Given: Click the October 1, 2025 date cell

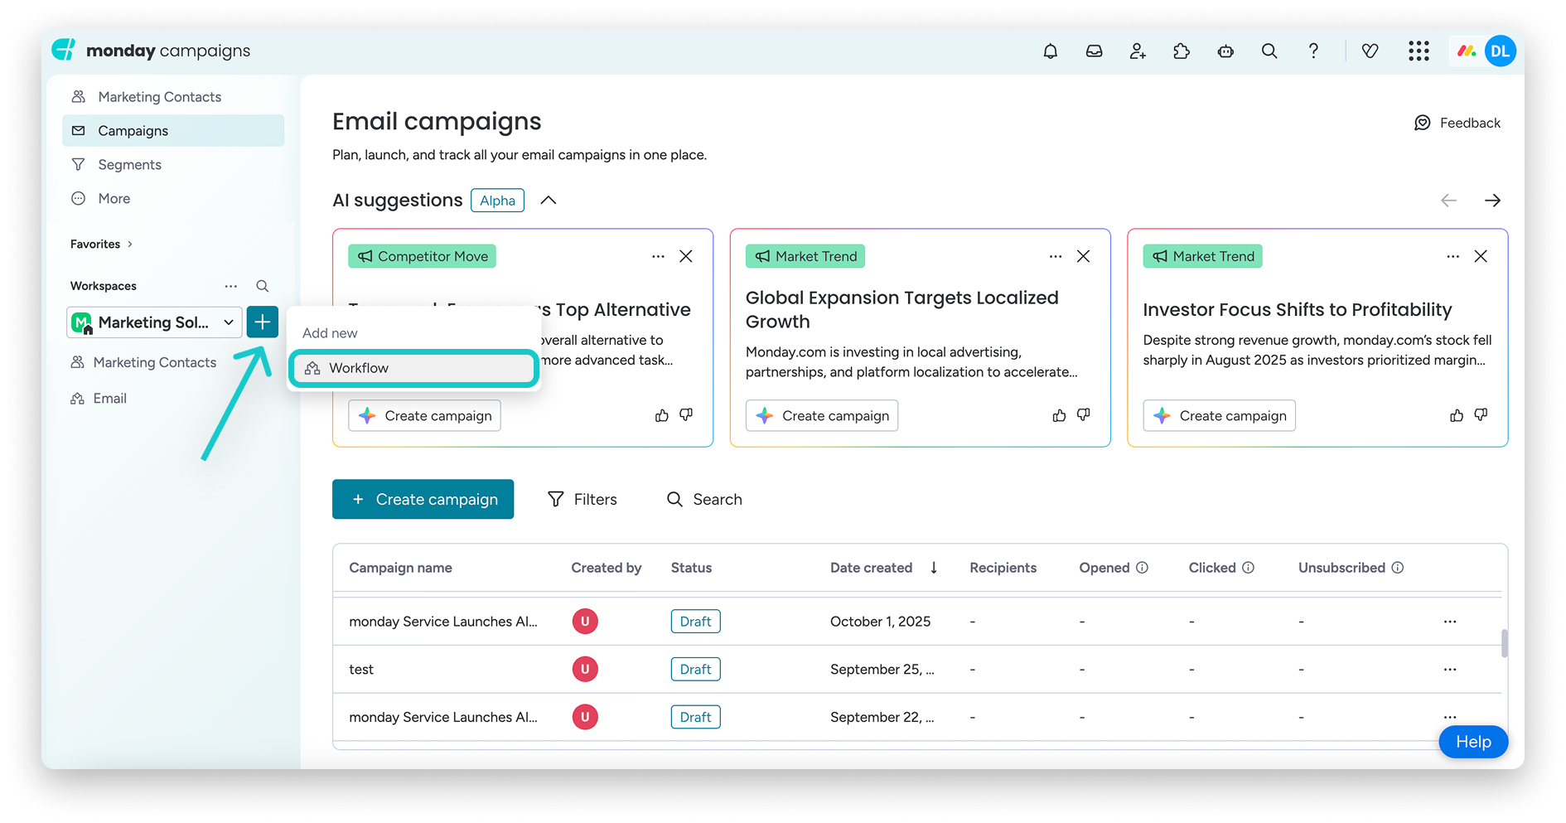Looking at the screenshot, I should (880, 622).
